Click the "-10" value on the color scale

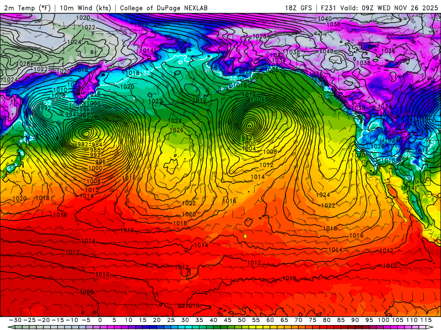[x=72, y=320]
